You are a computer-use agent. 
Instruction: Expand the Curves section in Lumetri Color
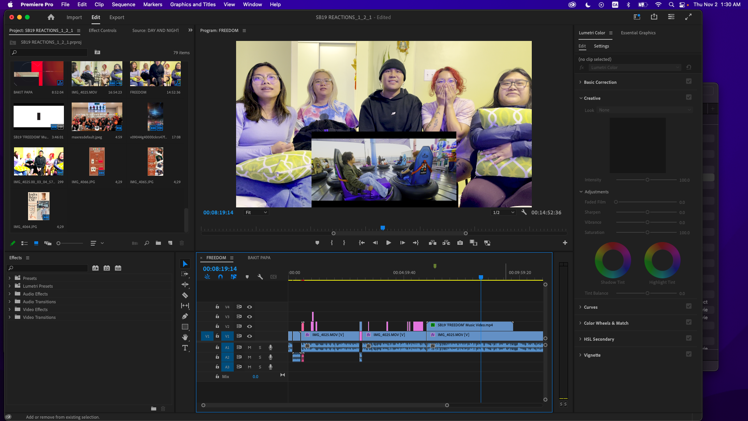pyautogui.click(x=592, y=307)
